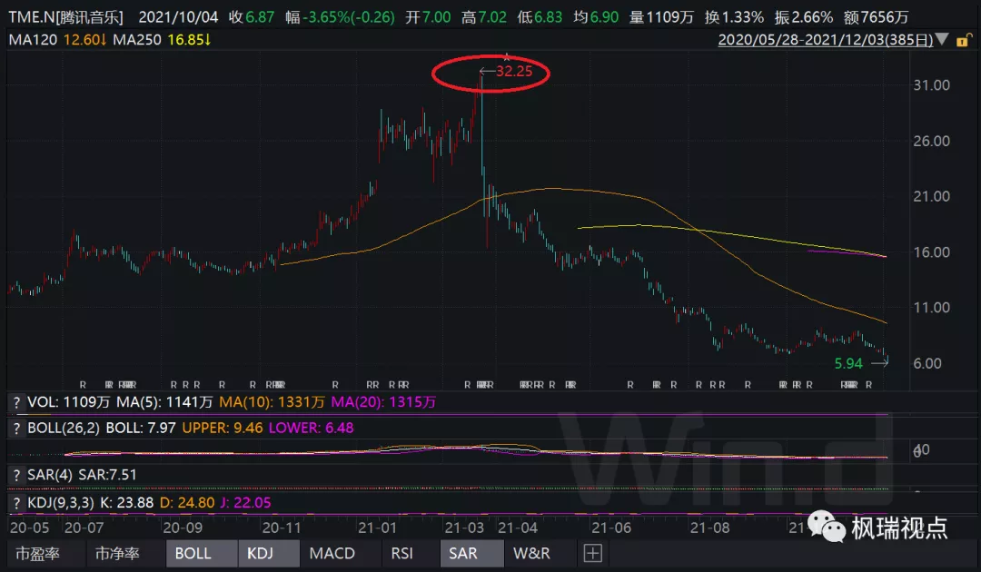Add a new indicator with plus icon
The height and width of the screenshot is (572, 981).
[592, 553]
